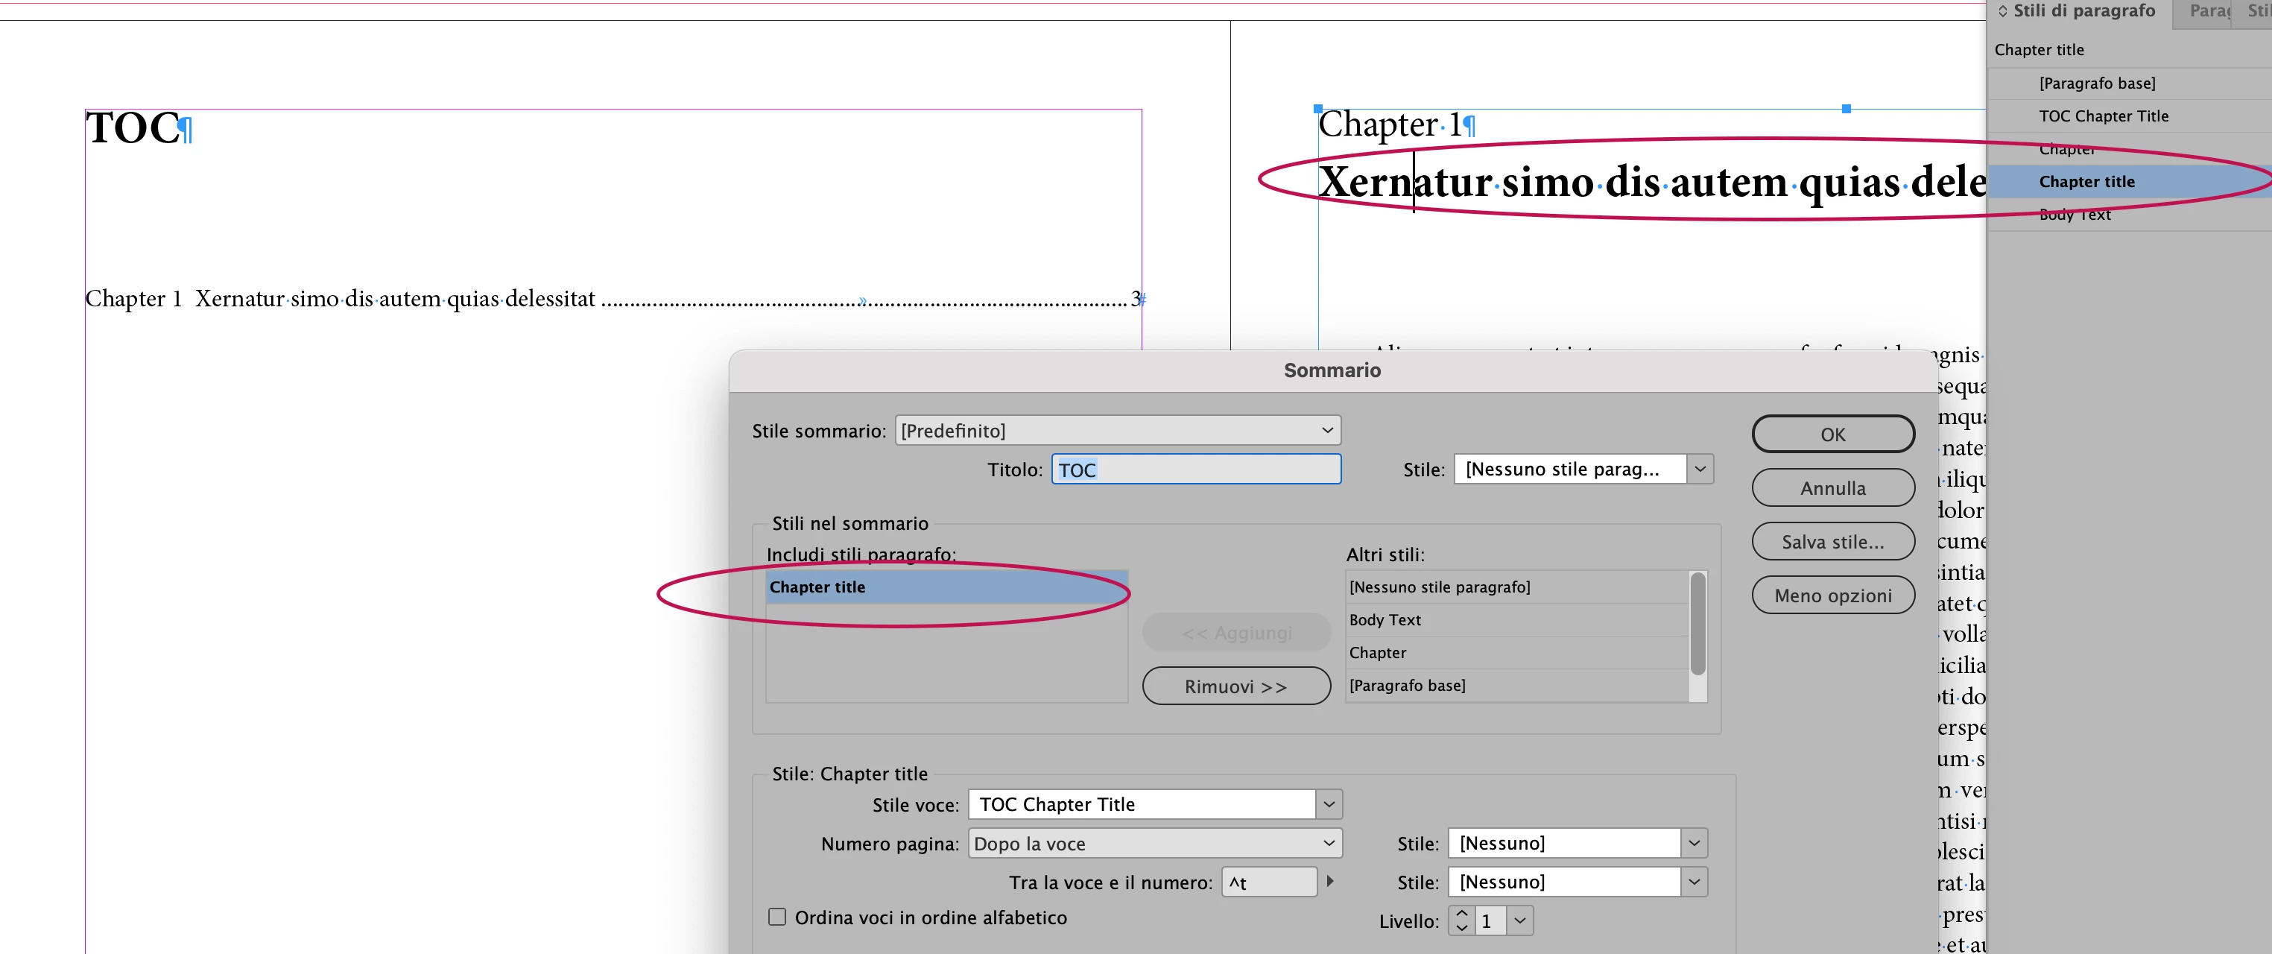
Task: Open special characters flyout arrow beside ^t field
Action: point(1330,881)
